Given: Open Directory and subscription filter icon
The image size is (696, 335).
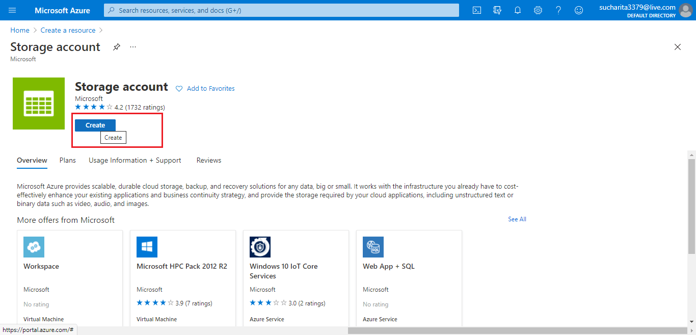Looking at the screenshot, I should (497, 10).
